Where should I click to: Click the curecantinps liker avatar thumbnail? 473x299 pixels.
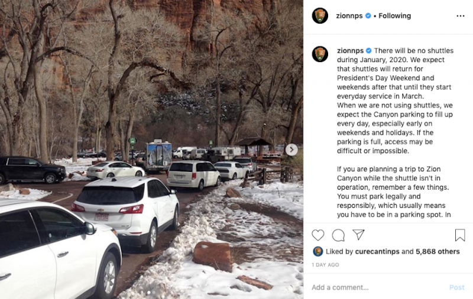pos(318,251)
